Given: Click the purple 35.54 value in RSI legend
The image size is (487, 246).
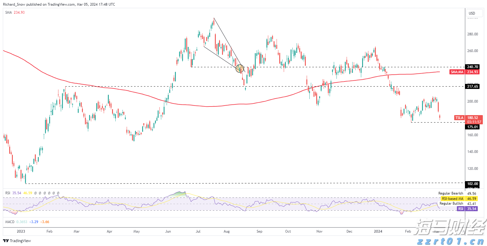Looking at the screenshot, I should pos(17,193).
